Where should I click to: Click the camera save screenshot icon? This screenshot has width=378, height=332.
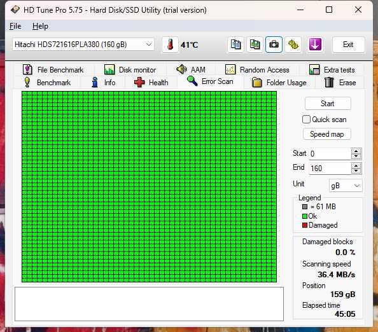coord(274,45)
